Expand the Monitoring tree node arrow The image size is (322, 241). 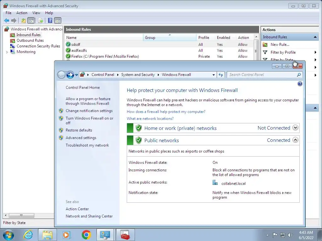coord(7,52)
